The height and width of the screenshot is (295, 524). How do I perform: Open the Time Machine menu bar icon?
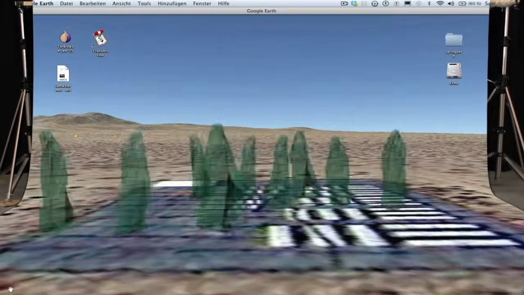point(419,3)
